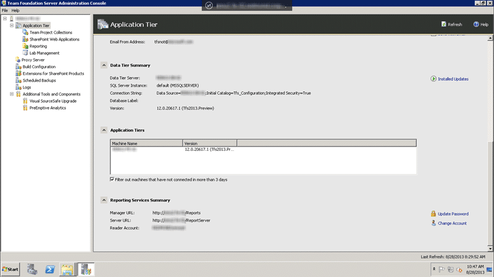Click the Refresh icon in header
The width and height of the screenshot is (494, 277).
point(443,24)
